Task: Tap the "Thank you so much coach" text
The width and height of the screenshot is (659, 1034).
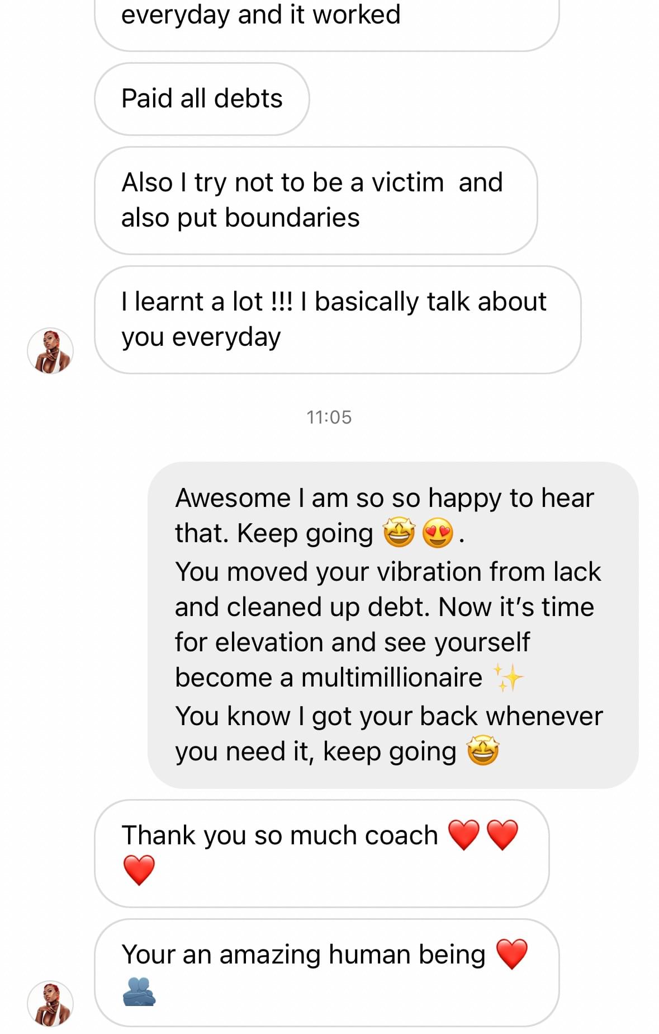Action: [279, 835]
